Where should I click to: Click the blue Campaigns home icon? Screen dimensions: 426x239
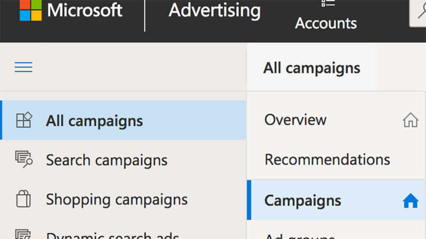point(411,201)
